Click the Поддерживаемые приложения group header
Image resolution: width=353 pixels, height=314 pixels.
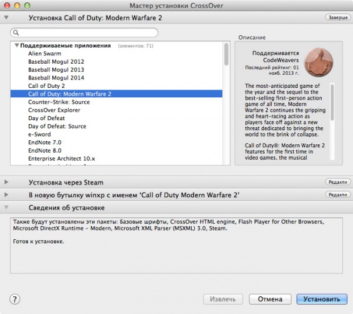pos(65,45)
